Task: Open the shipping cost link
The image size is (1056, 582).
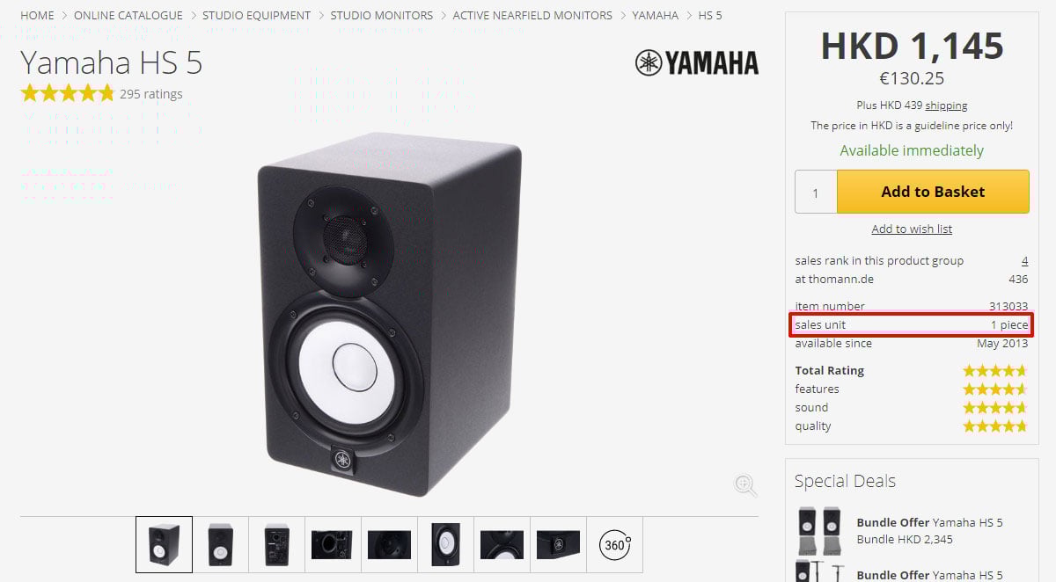Action: [x=946, y=105]
